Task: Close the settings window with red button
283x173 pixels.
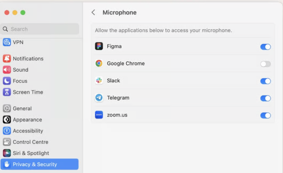Action: pyautogui.click(x=7, y=12)
